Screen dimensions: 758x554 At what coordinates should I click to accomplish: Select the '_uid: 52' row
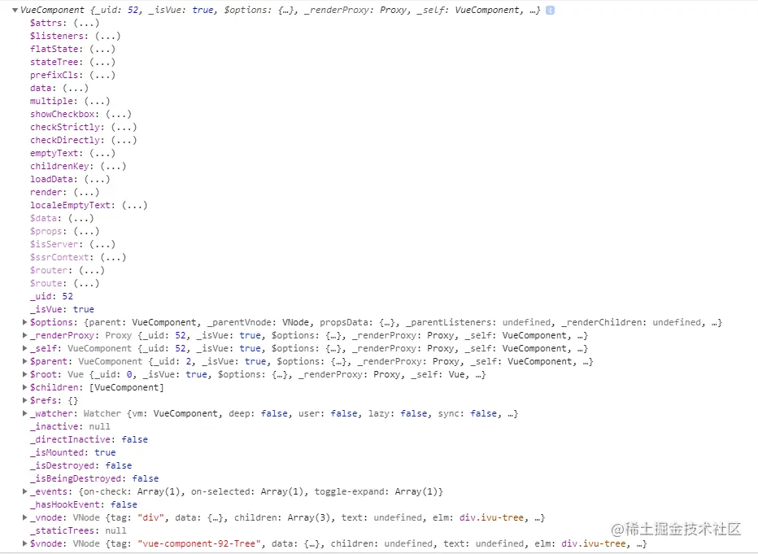click(x=52, y=296)
